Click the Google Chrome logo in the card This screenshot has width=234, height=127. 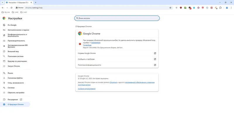point(80,33)
